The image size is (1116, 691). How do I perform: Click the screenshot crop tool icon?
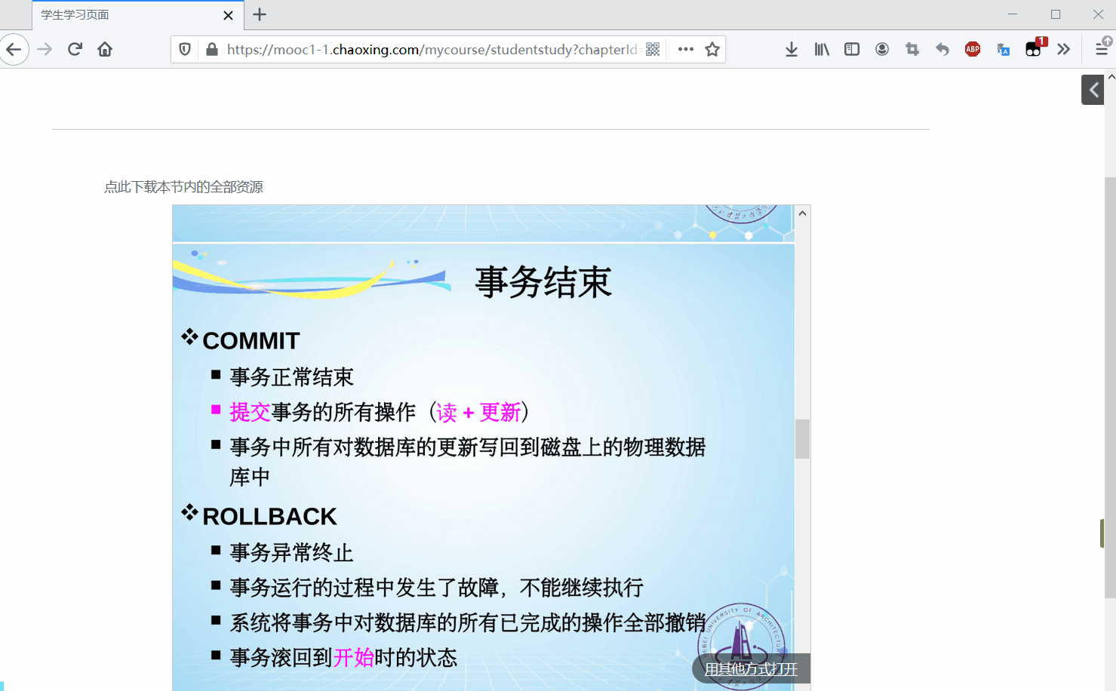click(912, 50)
